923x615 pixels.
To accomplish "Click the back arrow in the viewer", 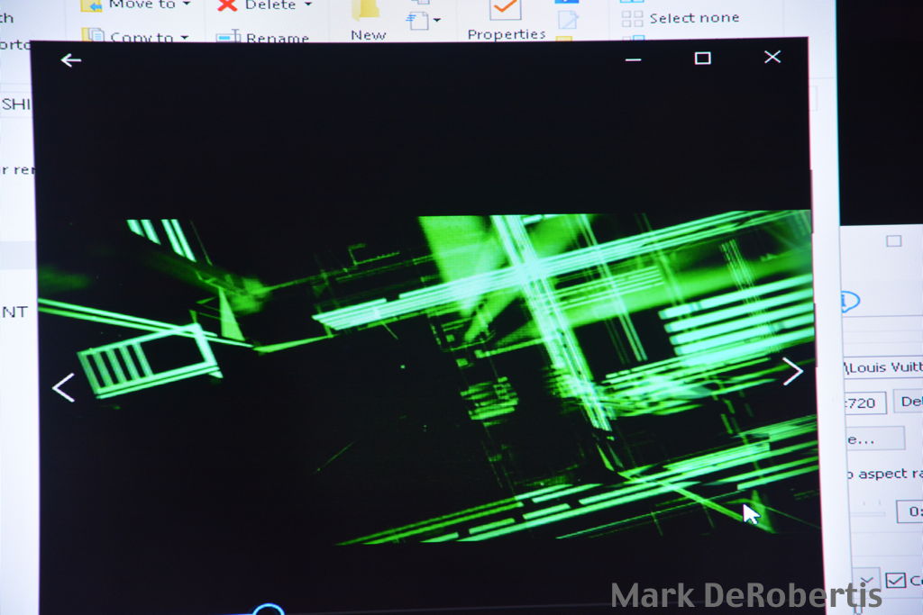I will point(70,60).
